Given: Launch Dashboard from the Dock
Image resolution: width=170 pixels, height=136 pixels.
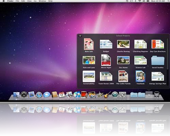Looking at the screenshot, I should pyautogui.click(x=24, y=94).
